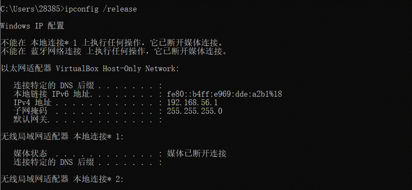Screen dimensions: 412x190
Task: Click the IPv4 address 192.168.56.1
Action: (192, 102)
